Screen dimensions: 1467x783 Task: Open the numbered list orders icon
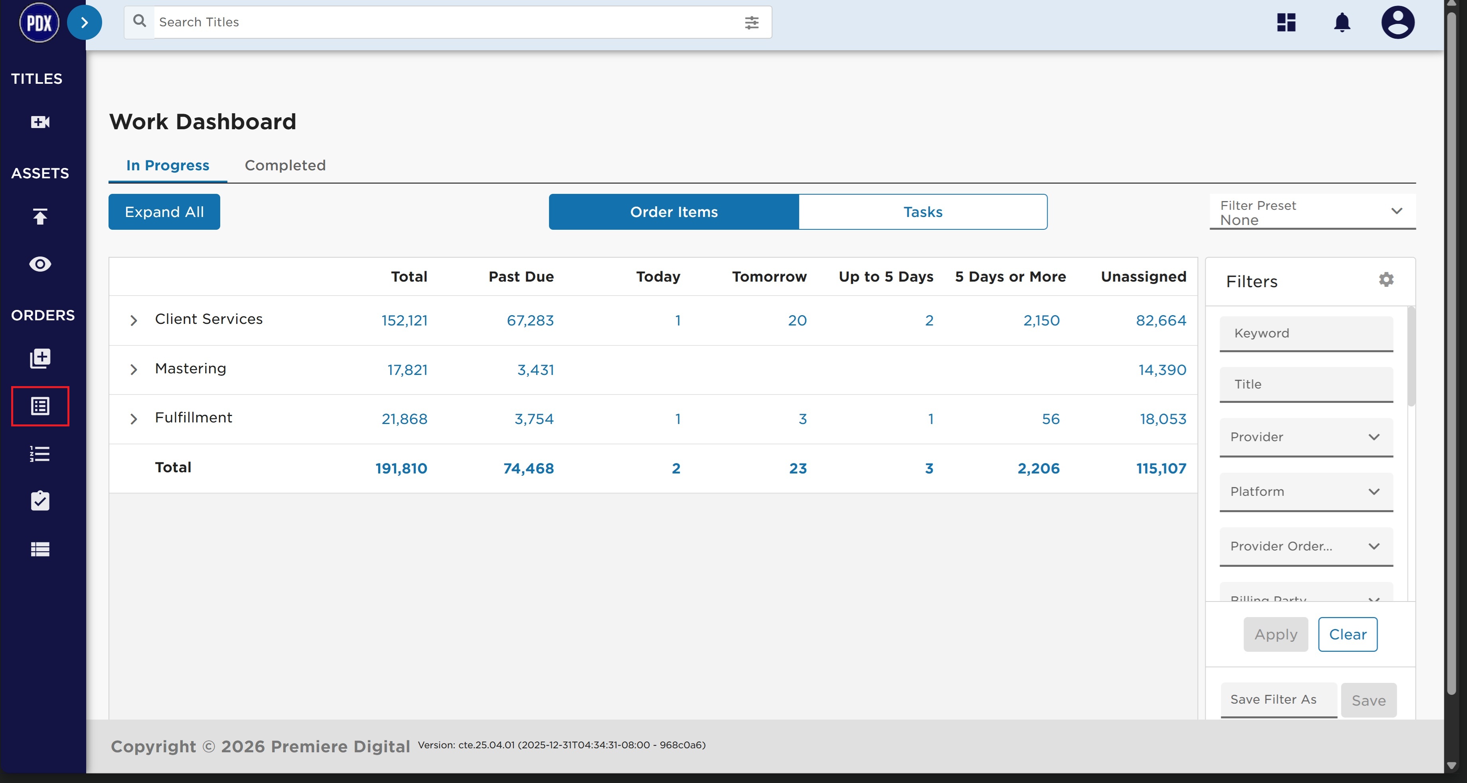coord(40,454)
